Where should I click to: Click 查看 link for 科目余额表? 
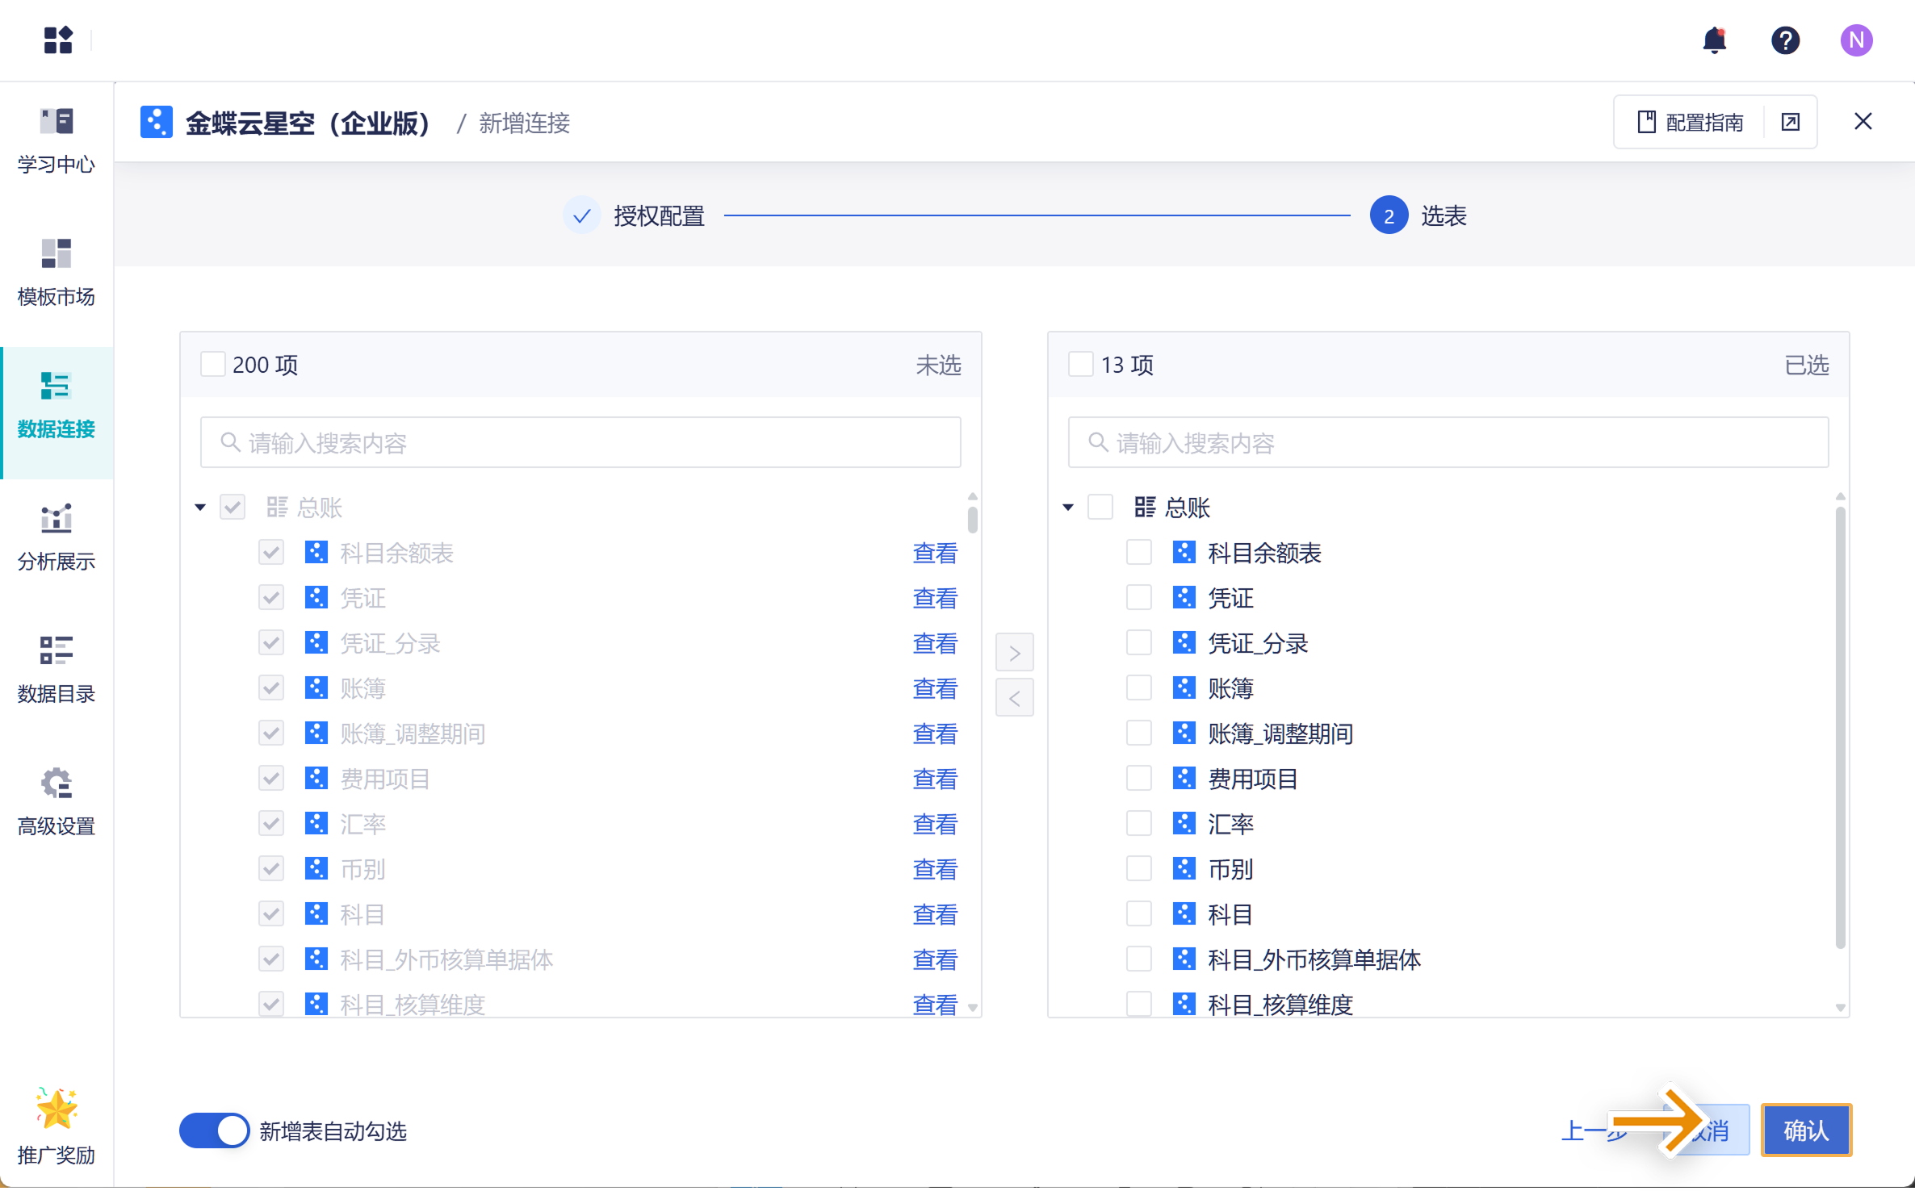(934, 553)
